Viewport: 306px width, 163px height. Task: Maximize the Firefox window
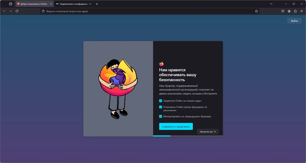click(294, 4)
